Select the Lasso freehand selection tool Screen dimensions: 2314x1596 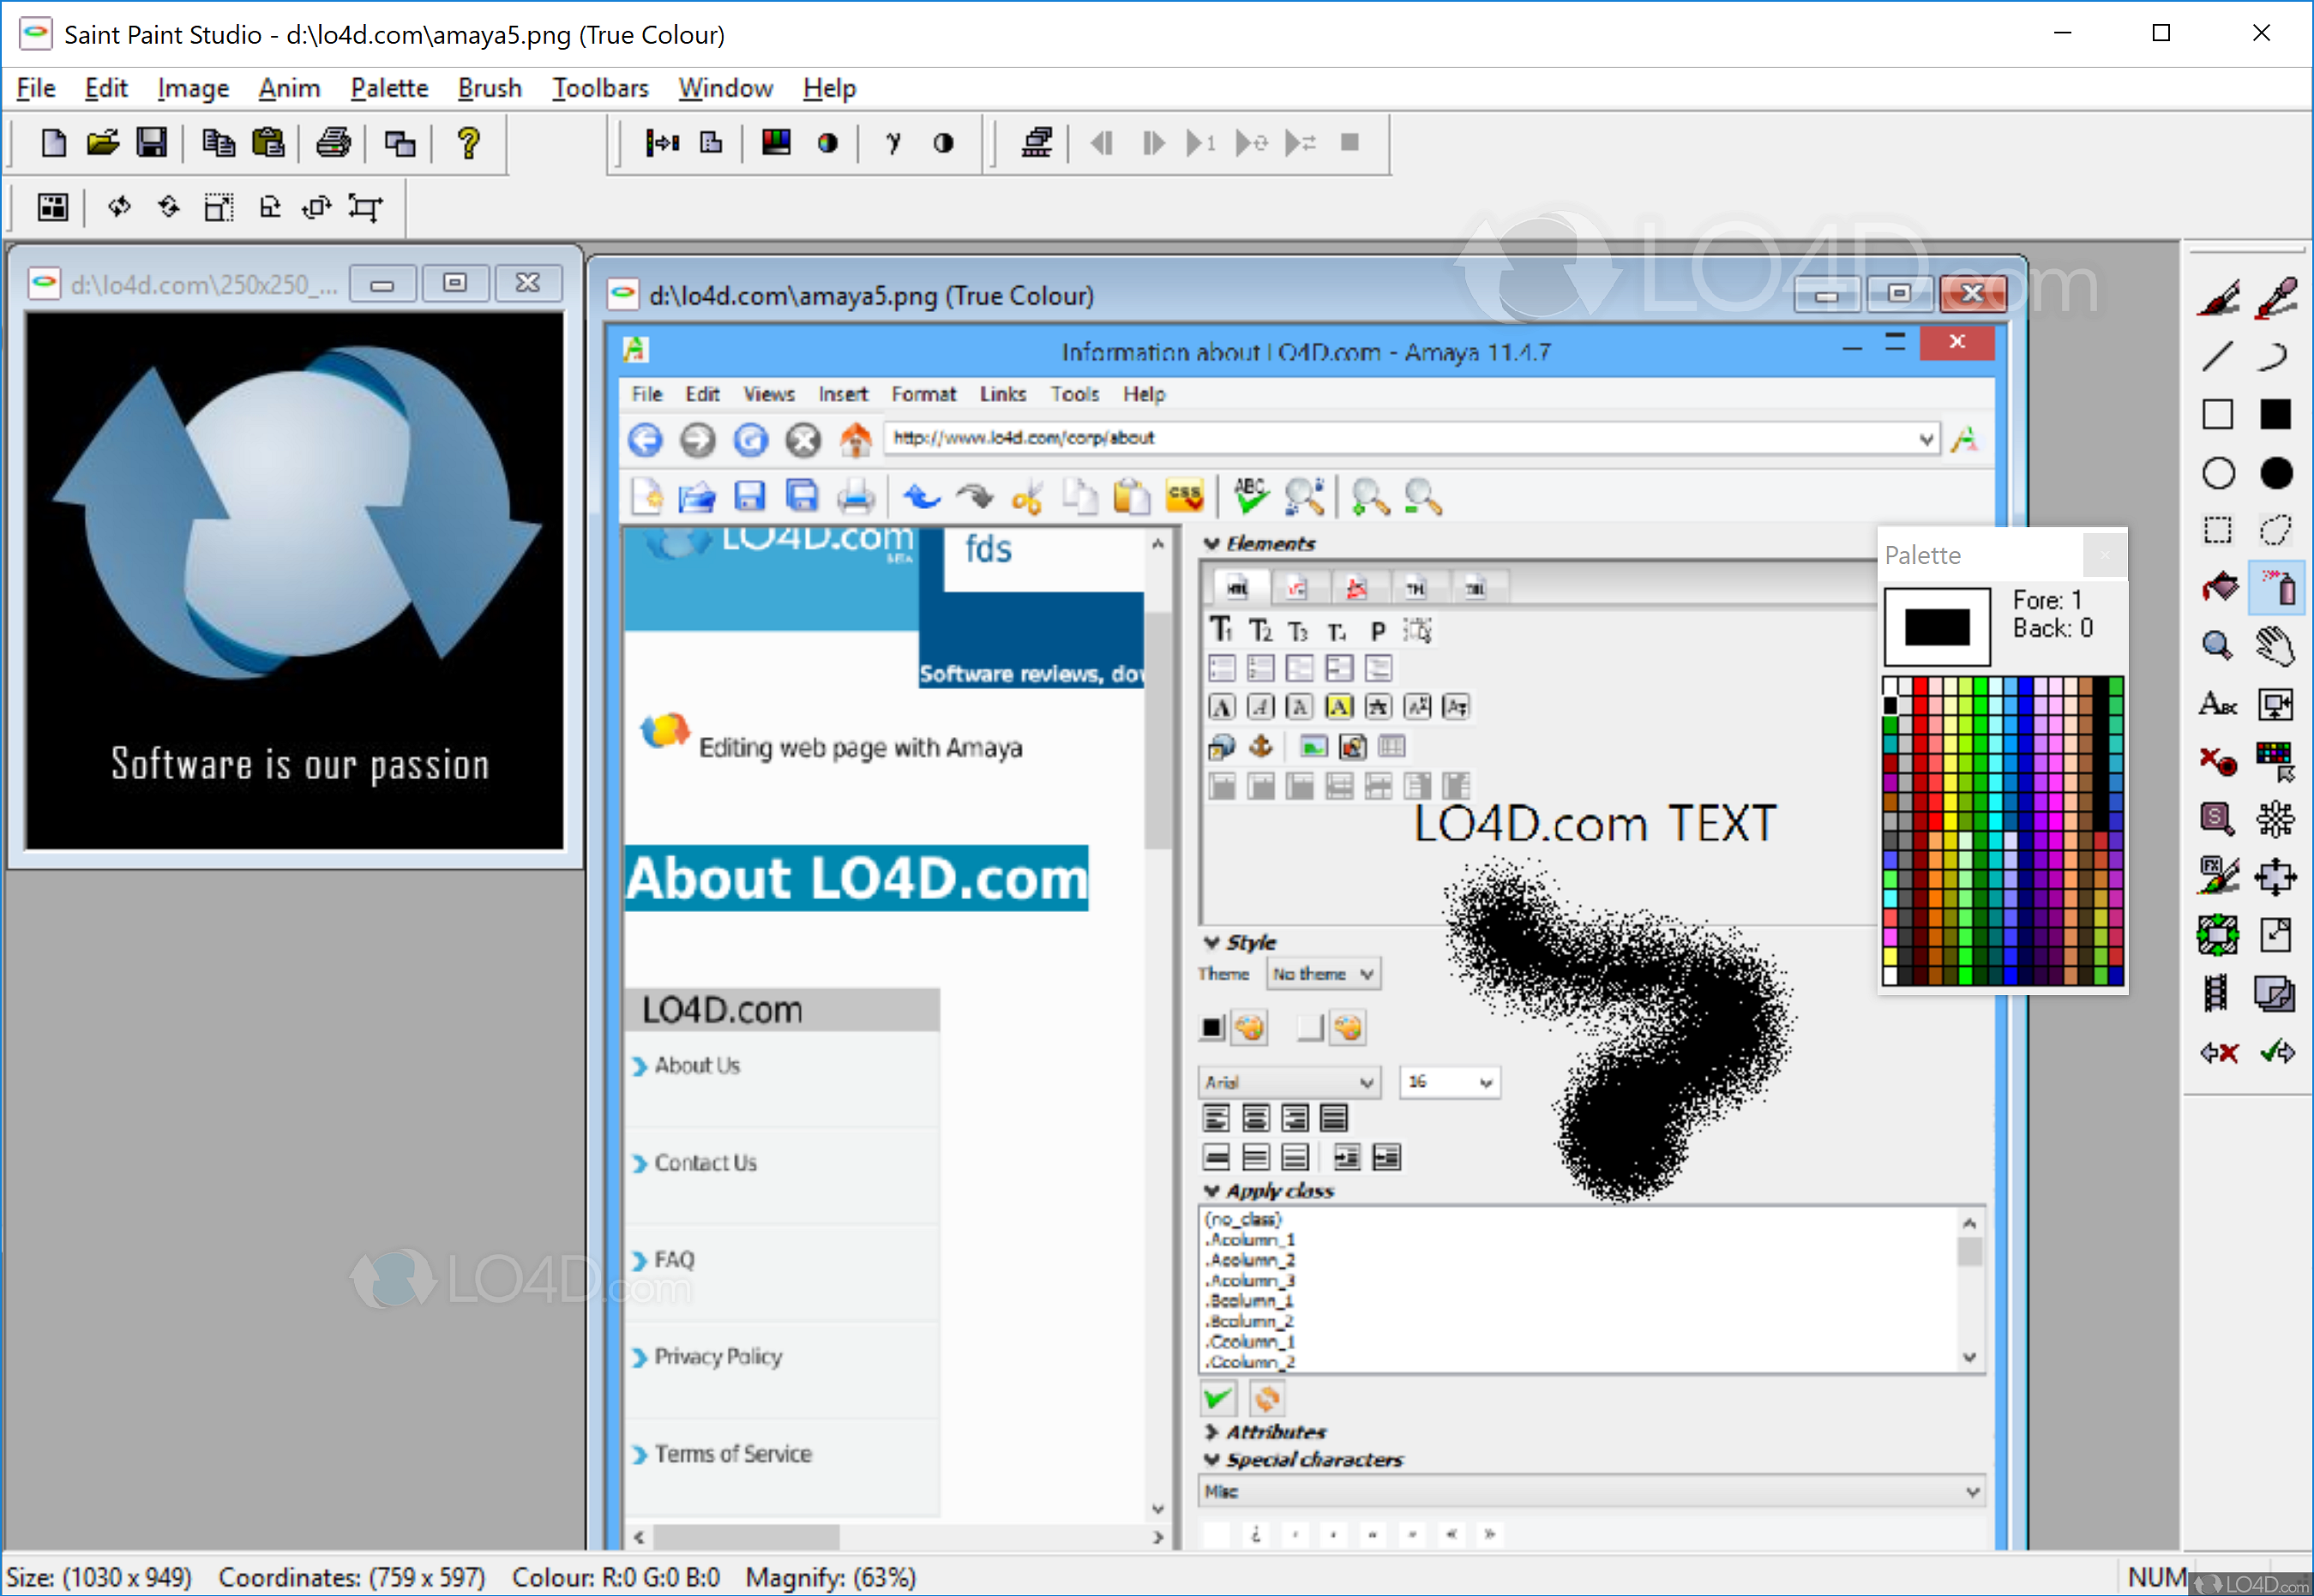pyautogui.click(x=2277, y=530)
